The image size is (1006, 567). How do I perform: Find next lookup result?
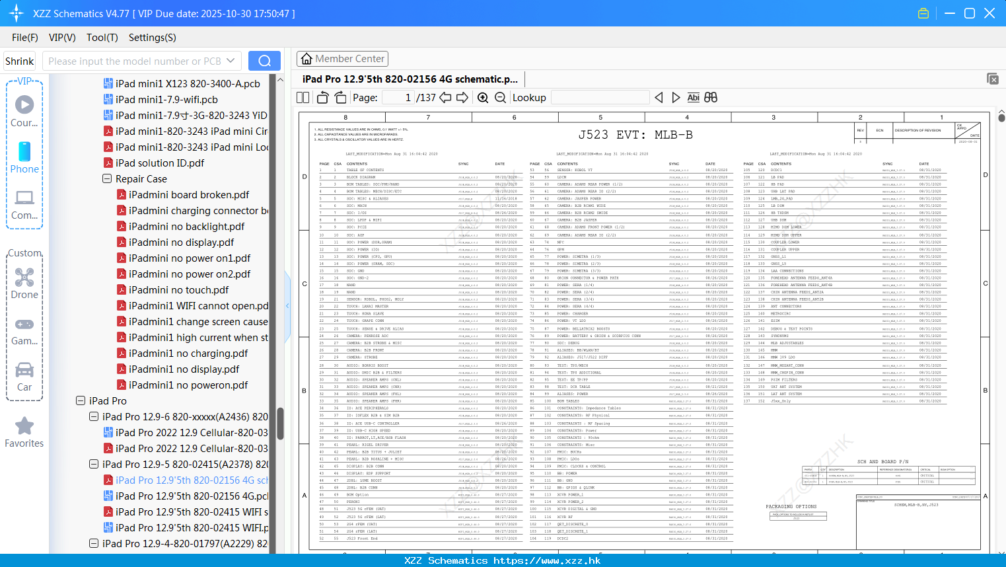pos(676,97)
